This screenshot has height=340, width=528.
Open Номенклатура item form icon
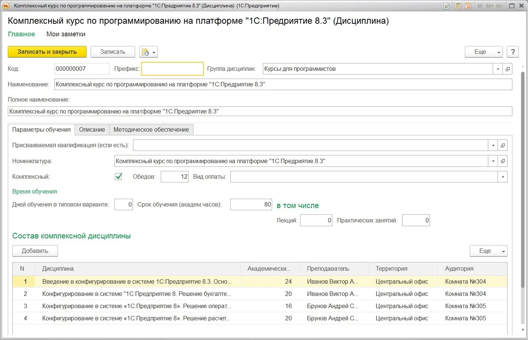coord(503,161)
